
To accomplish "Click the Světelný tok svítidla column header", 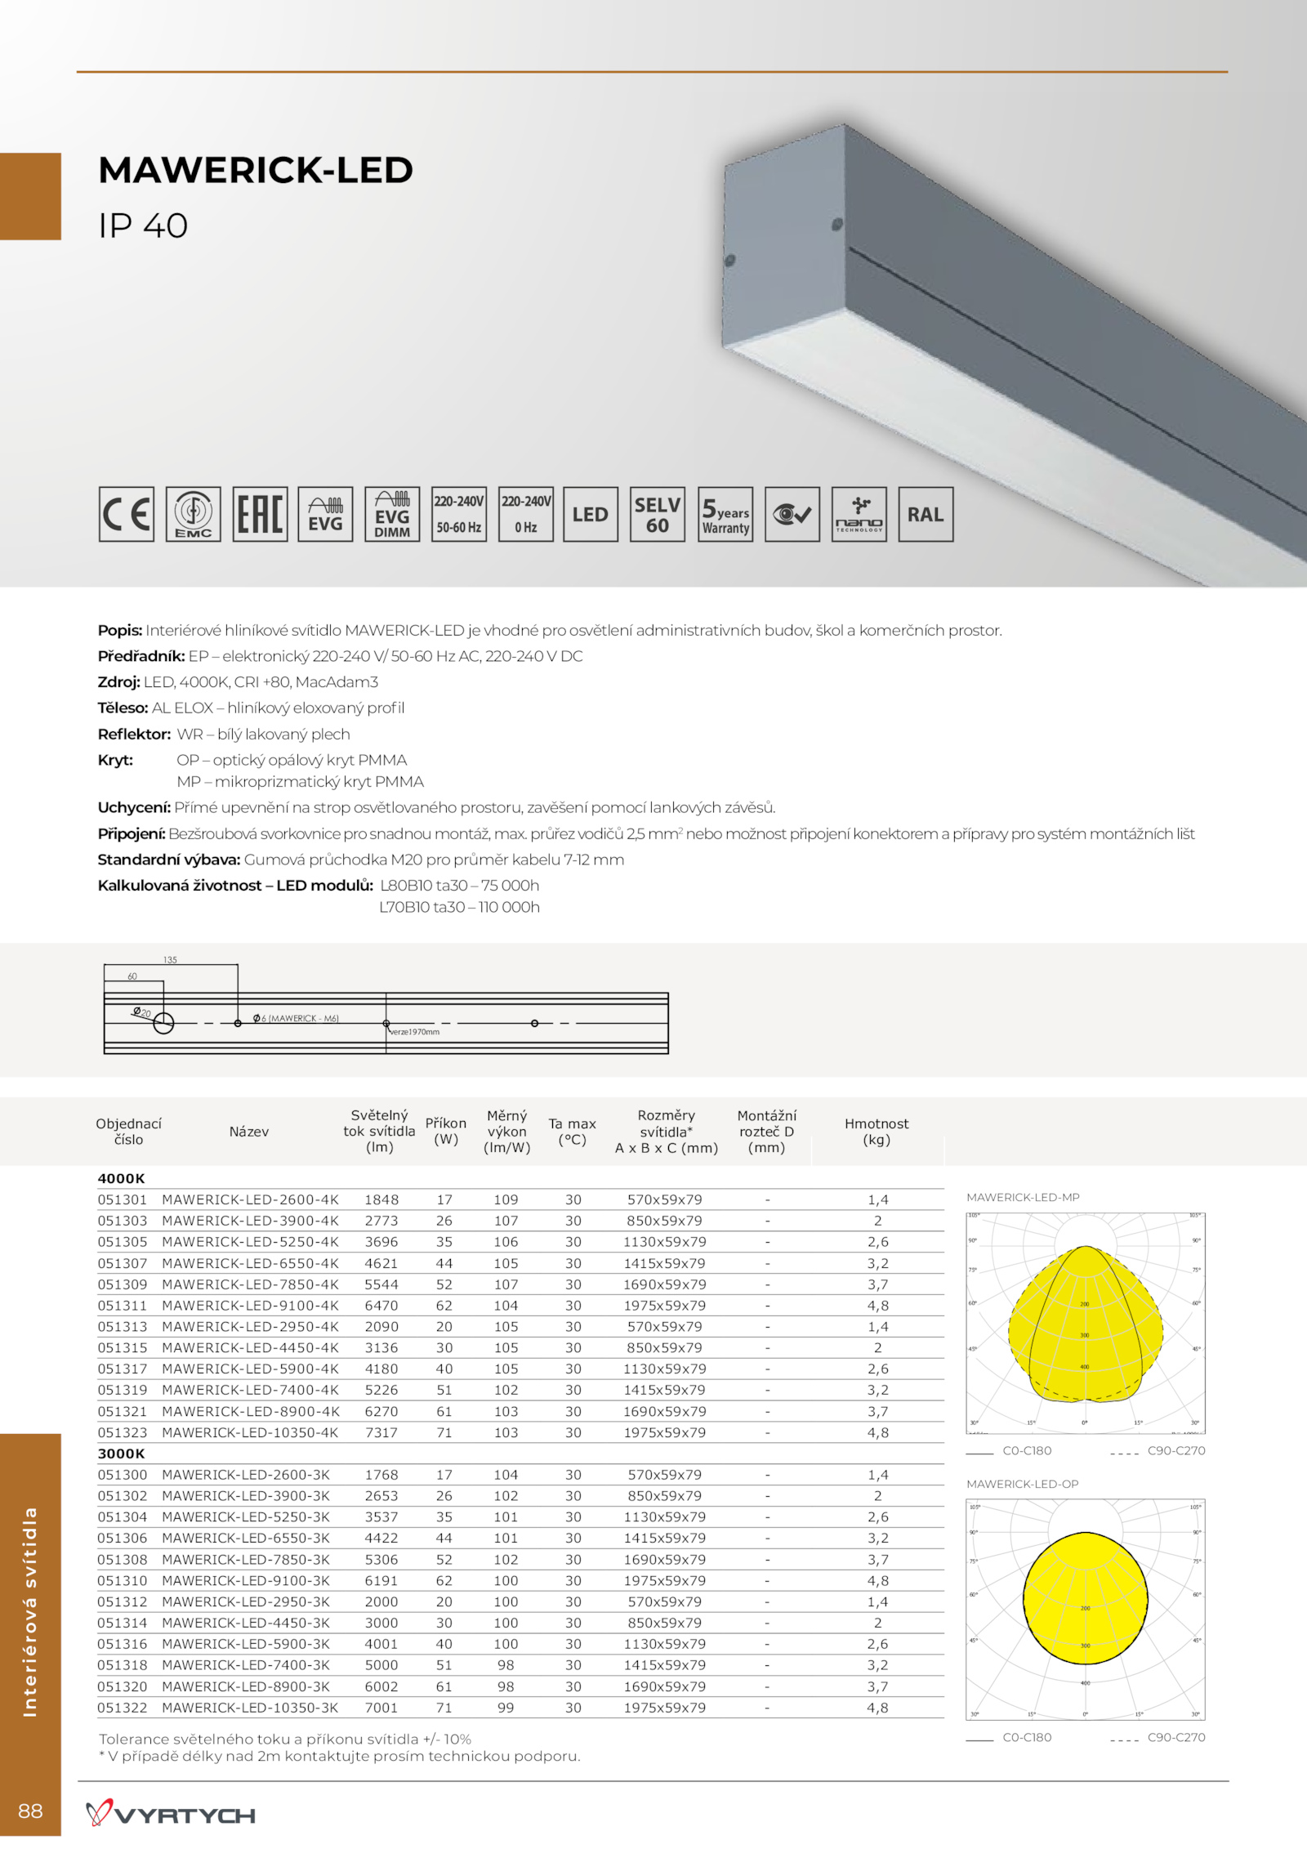I will [379, 1132].
